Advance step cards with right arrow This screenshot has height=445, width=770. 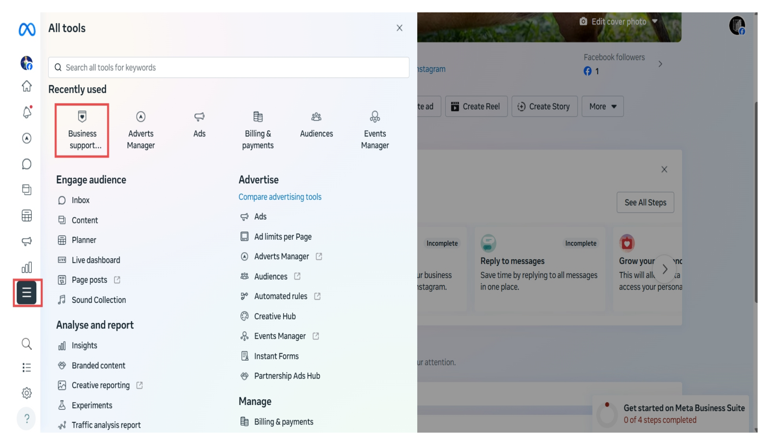click(x=664, y=269)
